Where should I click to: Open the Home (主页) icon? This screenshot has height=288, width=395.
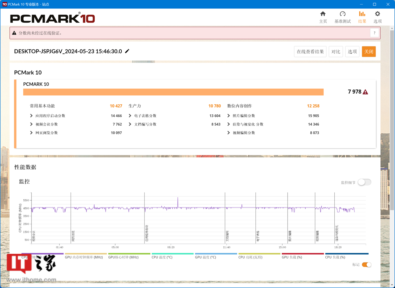(323, 14)
